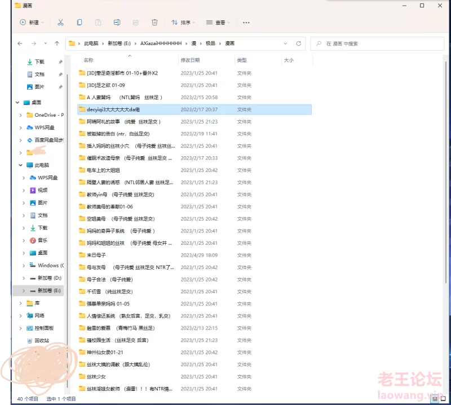Click date 2023/2/19 11:41

coord(199,134)
